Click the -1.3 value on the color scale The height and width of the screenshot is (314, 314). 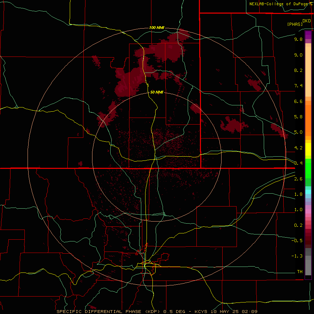click(297, 256)
